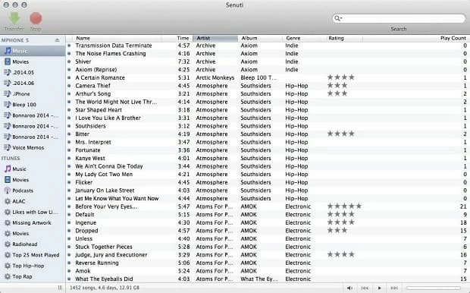This screenshot has height=293, width=470.
Task: Click the star rating on the Bitter row
Action: point(341,134)
